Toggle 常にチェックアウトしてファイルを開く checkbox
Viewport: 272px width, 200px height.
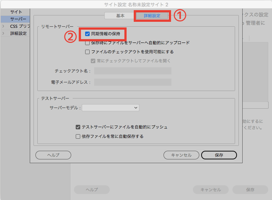pyautogui.click(x=93, y=61)
